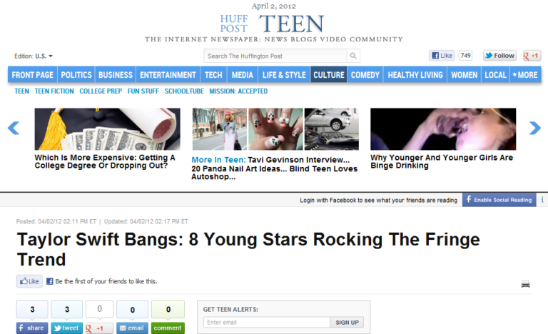Click the Google +1 button in header
The image size is (548, 334).
pyautogui.click(x=532, y=56)
